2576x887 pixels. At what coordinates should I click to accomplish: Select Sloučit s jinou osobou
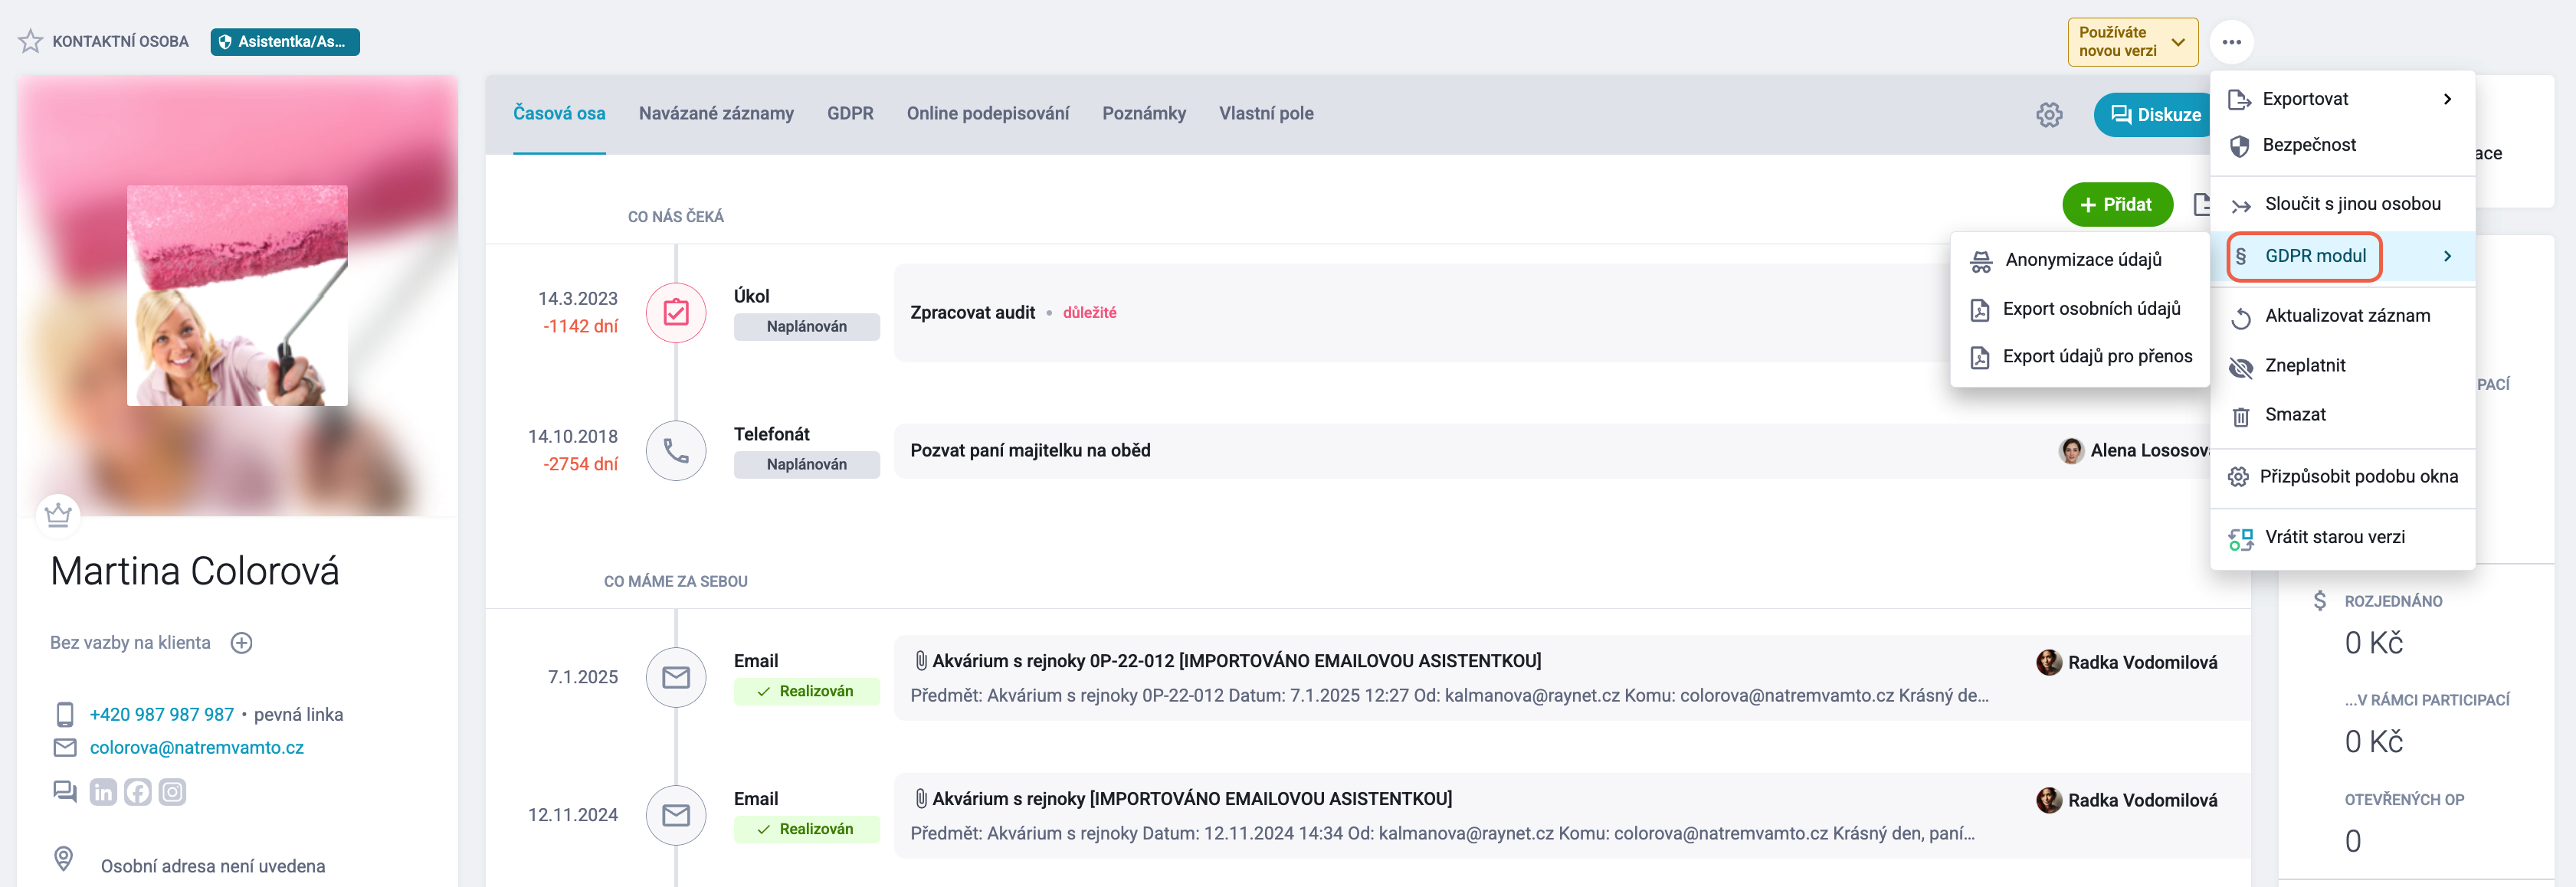tap(2342, 204)
